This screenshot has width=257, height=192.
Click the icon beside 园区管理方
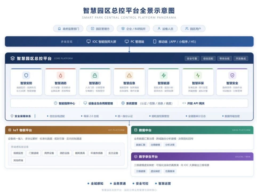coord(93,29)
